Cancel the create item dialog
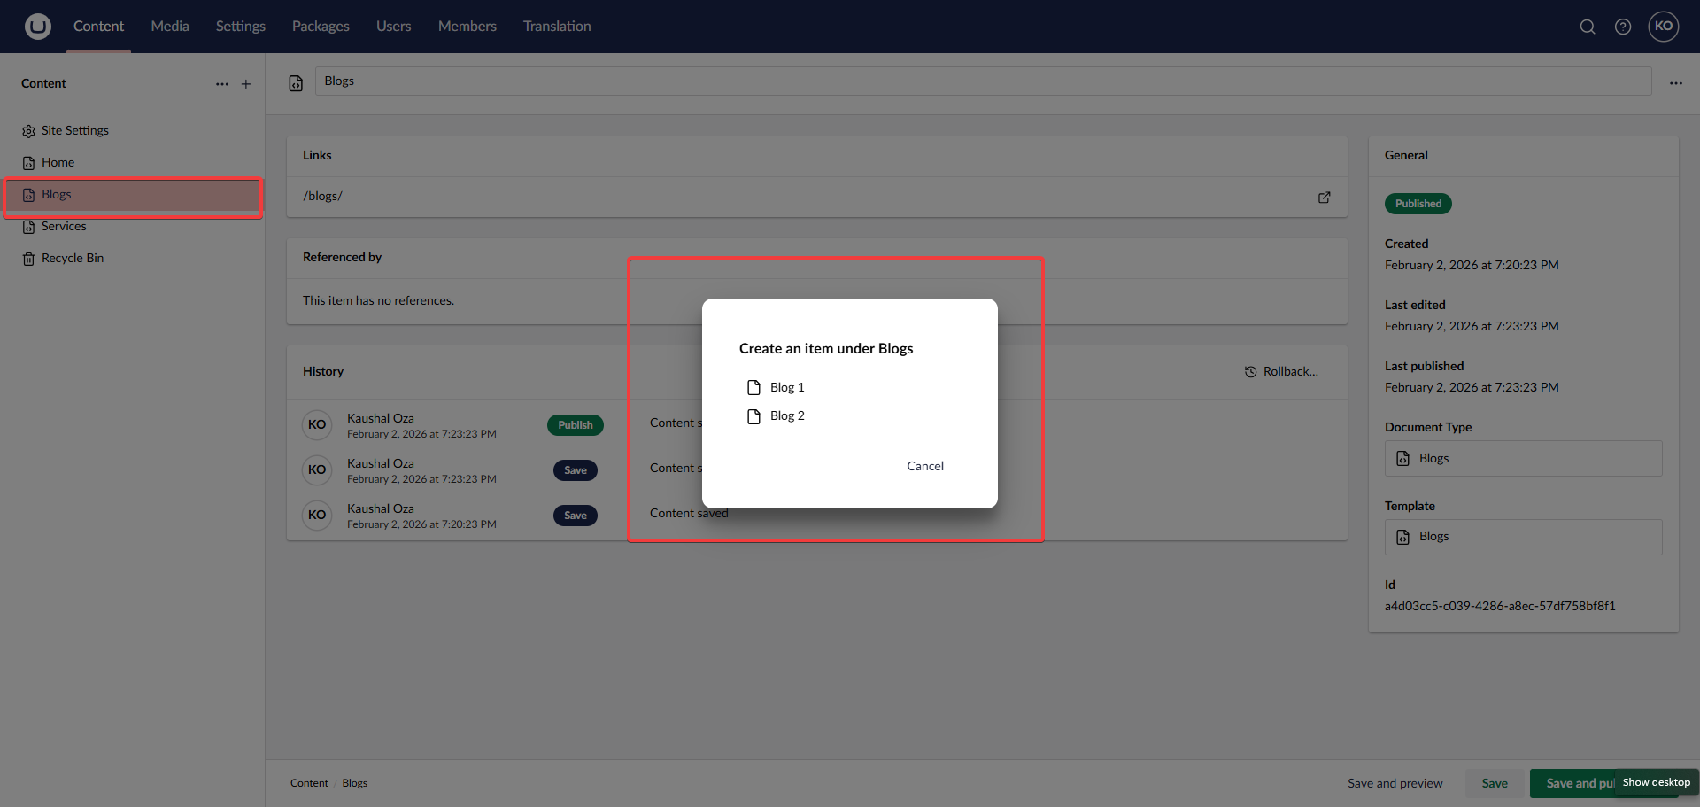The image size is (1700, 807). pos(925,466)
